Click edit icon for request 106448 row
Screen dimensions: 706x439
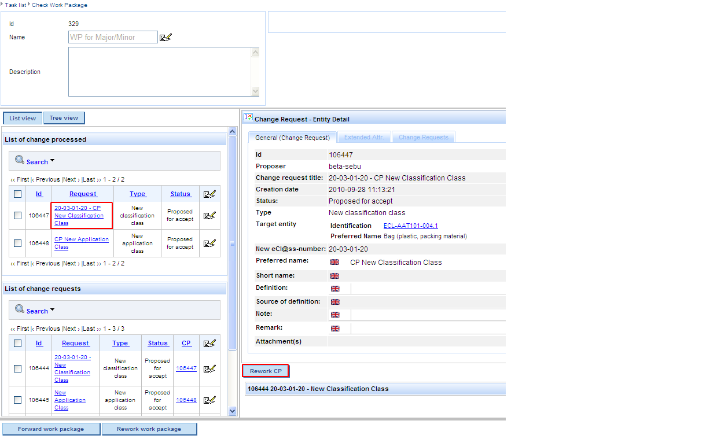click(x=209, y=244)
